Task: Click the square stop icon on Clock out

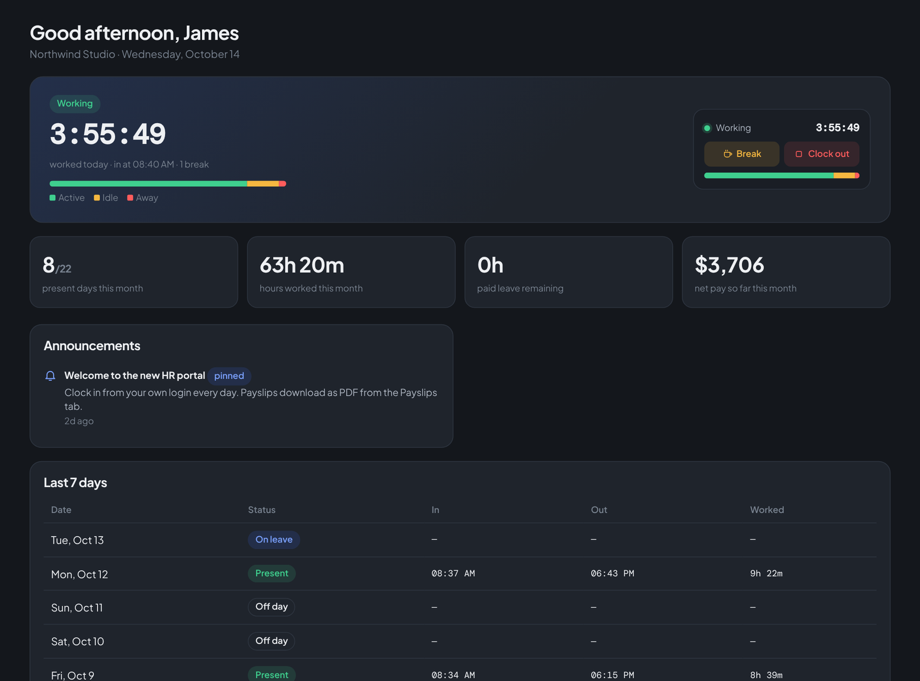Action: [x=799, y=154]
